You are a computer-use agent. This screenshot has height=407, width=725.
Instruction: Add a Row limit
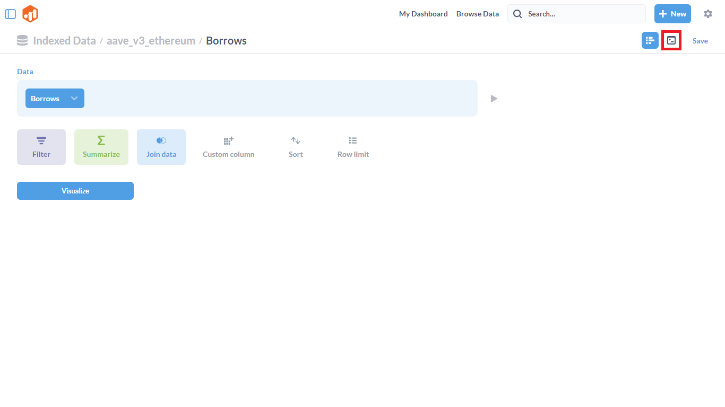click(353, 147)
